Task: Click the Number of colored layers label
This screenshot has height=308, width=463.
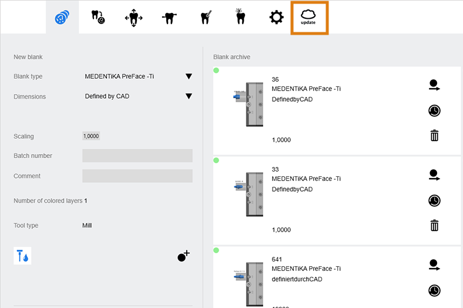Action: (x=48, y=201)
